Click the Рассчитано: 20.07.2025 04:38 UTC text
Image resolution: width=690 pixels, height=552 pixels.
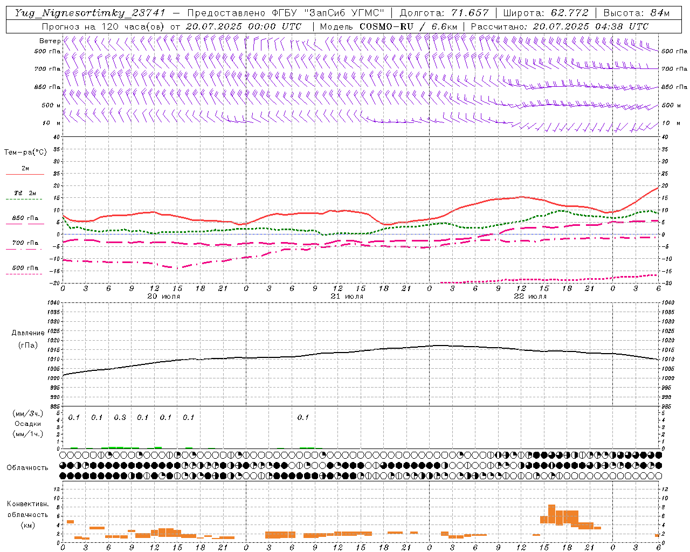pos(560,26)
